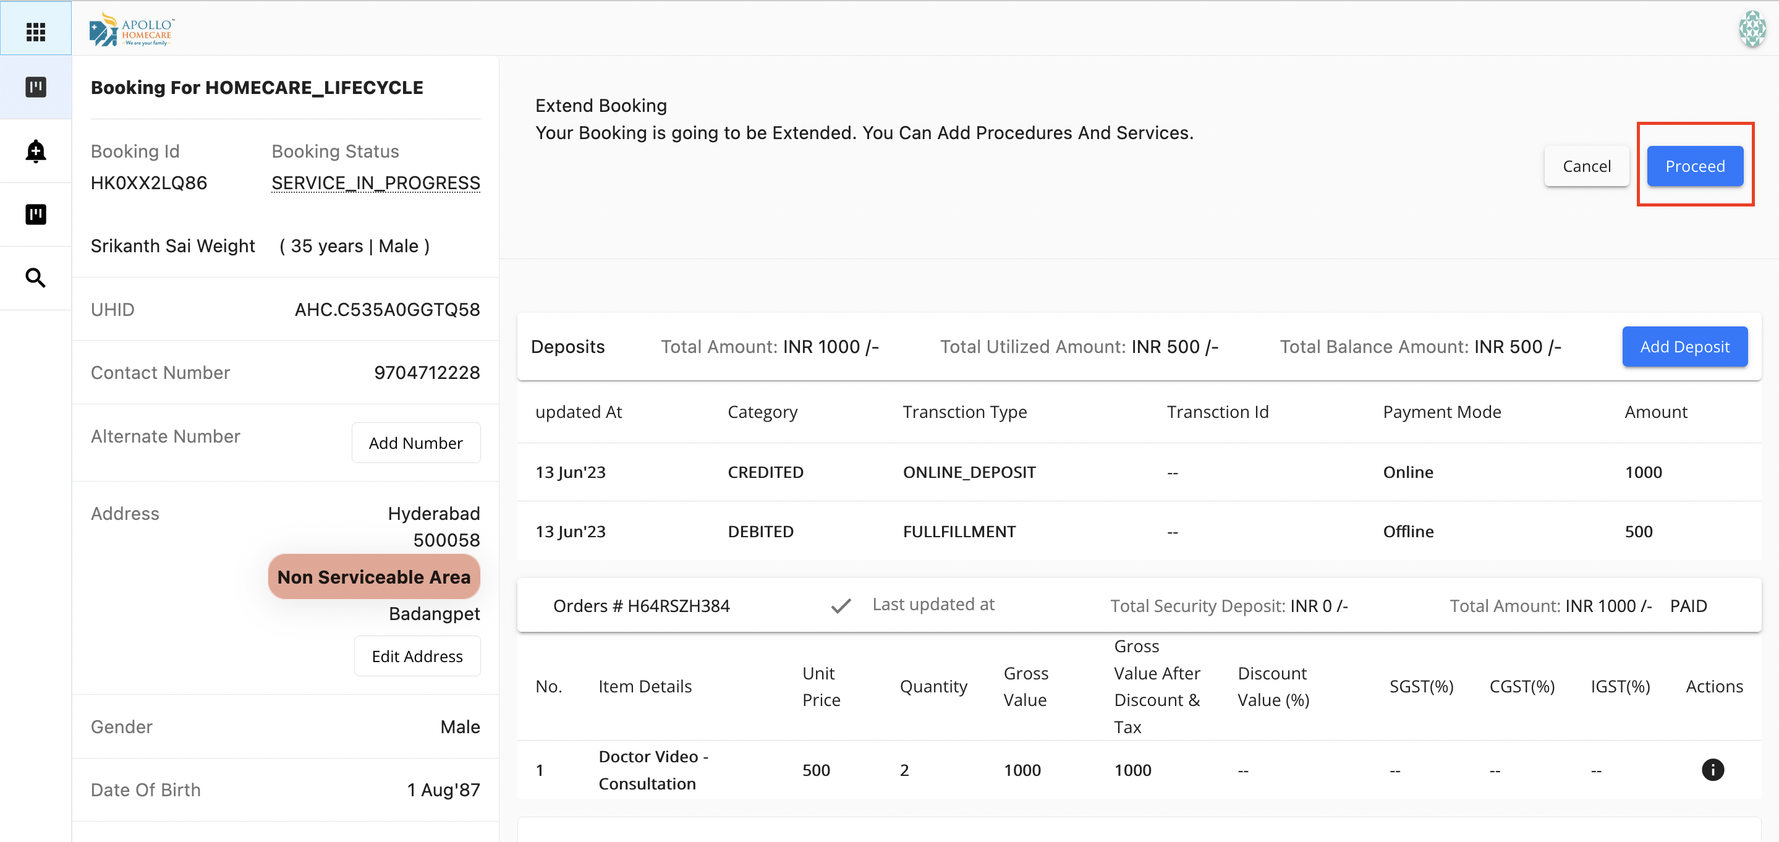Select the lower board icon in sidebar
The width and height of the screenshot is (1779, 842).
coord(35,214)
